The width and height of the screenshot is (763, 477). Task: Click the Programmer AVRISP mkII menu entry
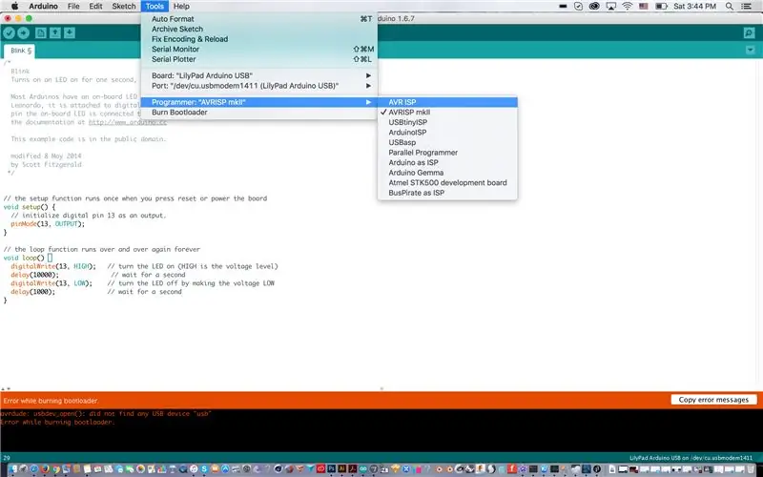(x=258, y=102)
